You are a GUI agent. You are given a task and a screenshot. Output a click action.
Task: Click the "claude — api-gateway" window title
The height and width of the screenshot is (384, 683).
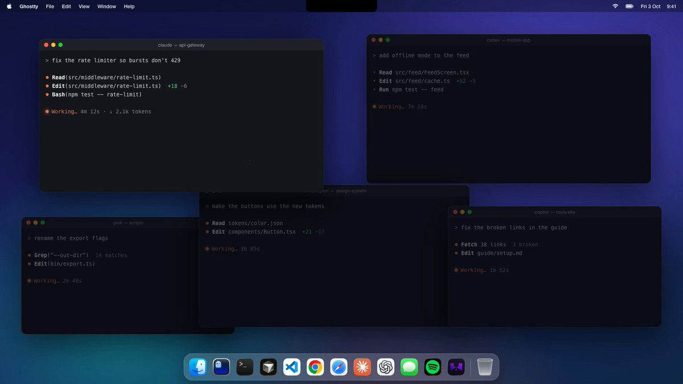181,45
